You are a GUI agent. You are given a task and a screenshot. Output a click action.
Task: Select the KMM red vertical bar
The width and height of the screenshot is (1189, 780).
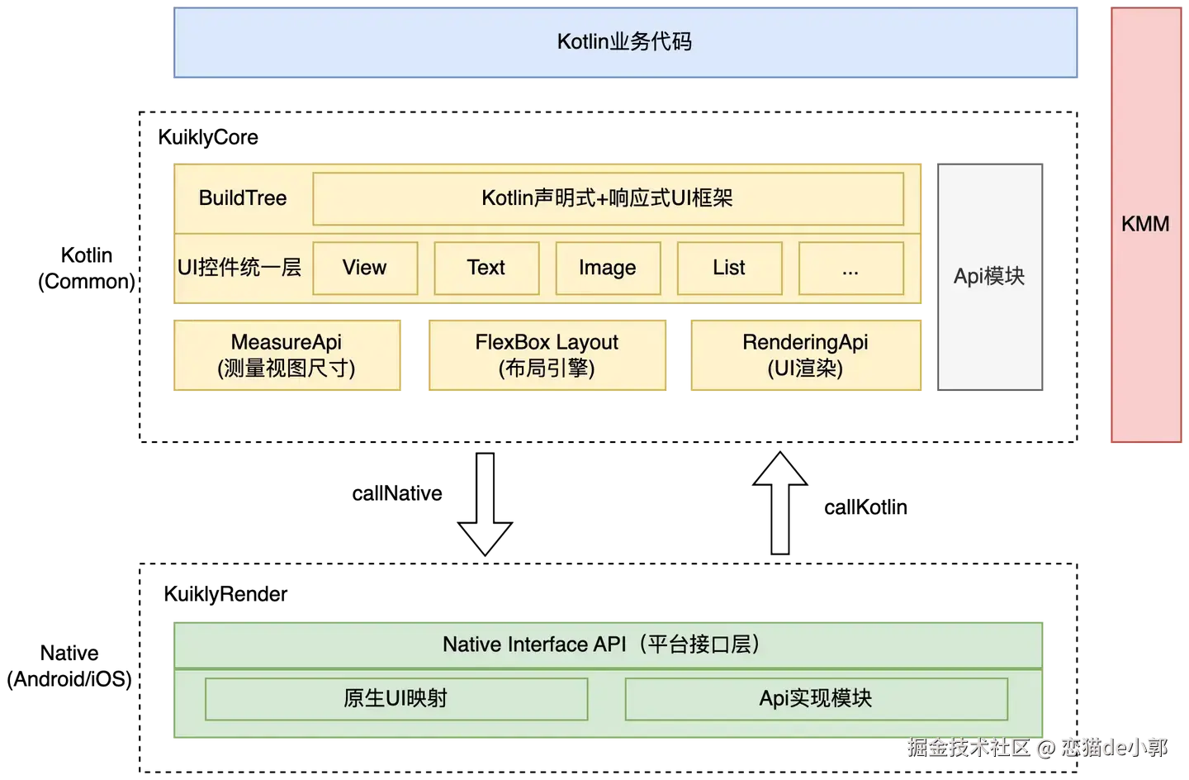pyautogui.click(x=1146, y=225)
